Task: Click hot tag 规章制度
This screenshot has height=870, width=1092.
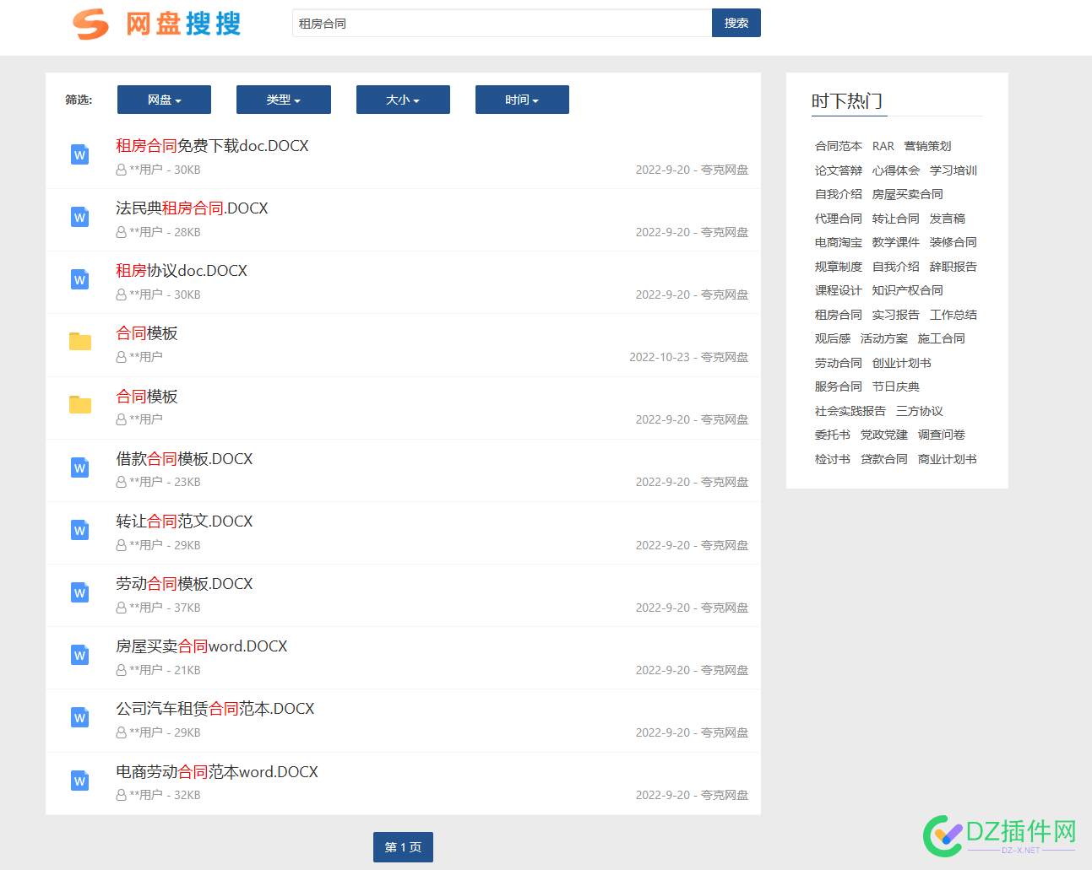Action: [839, 267]
